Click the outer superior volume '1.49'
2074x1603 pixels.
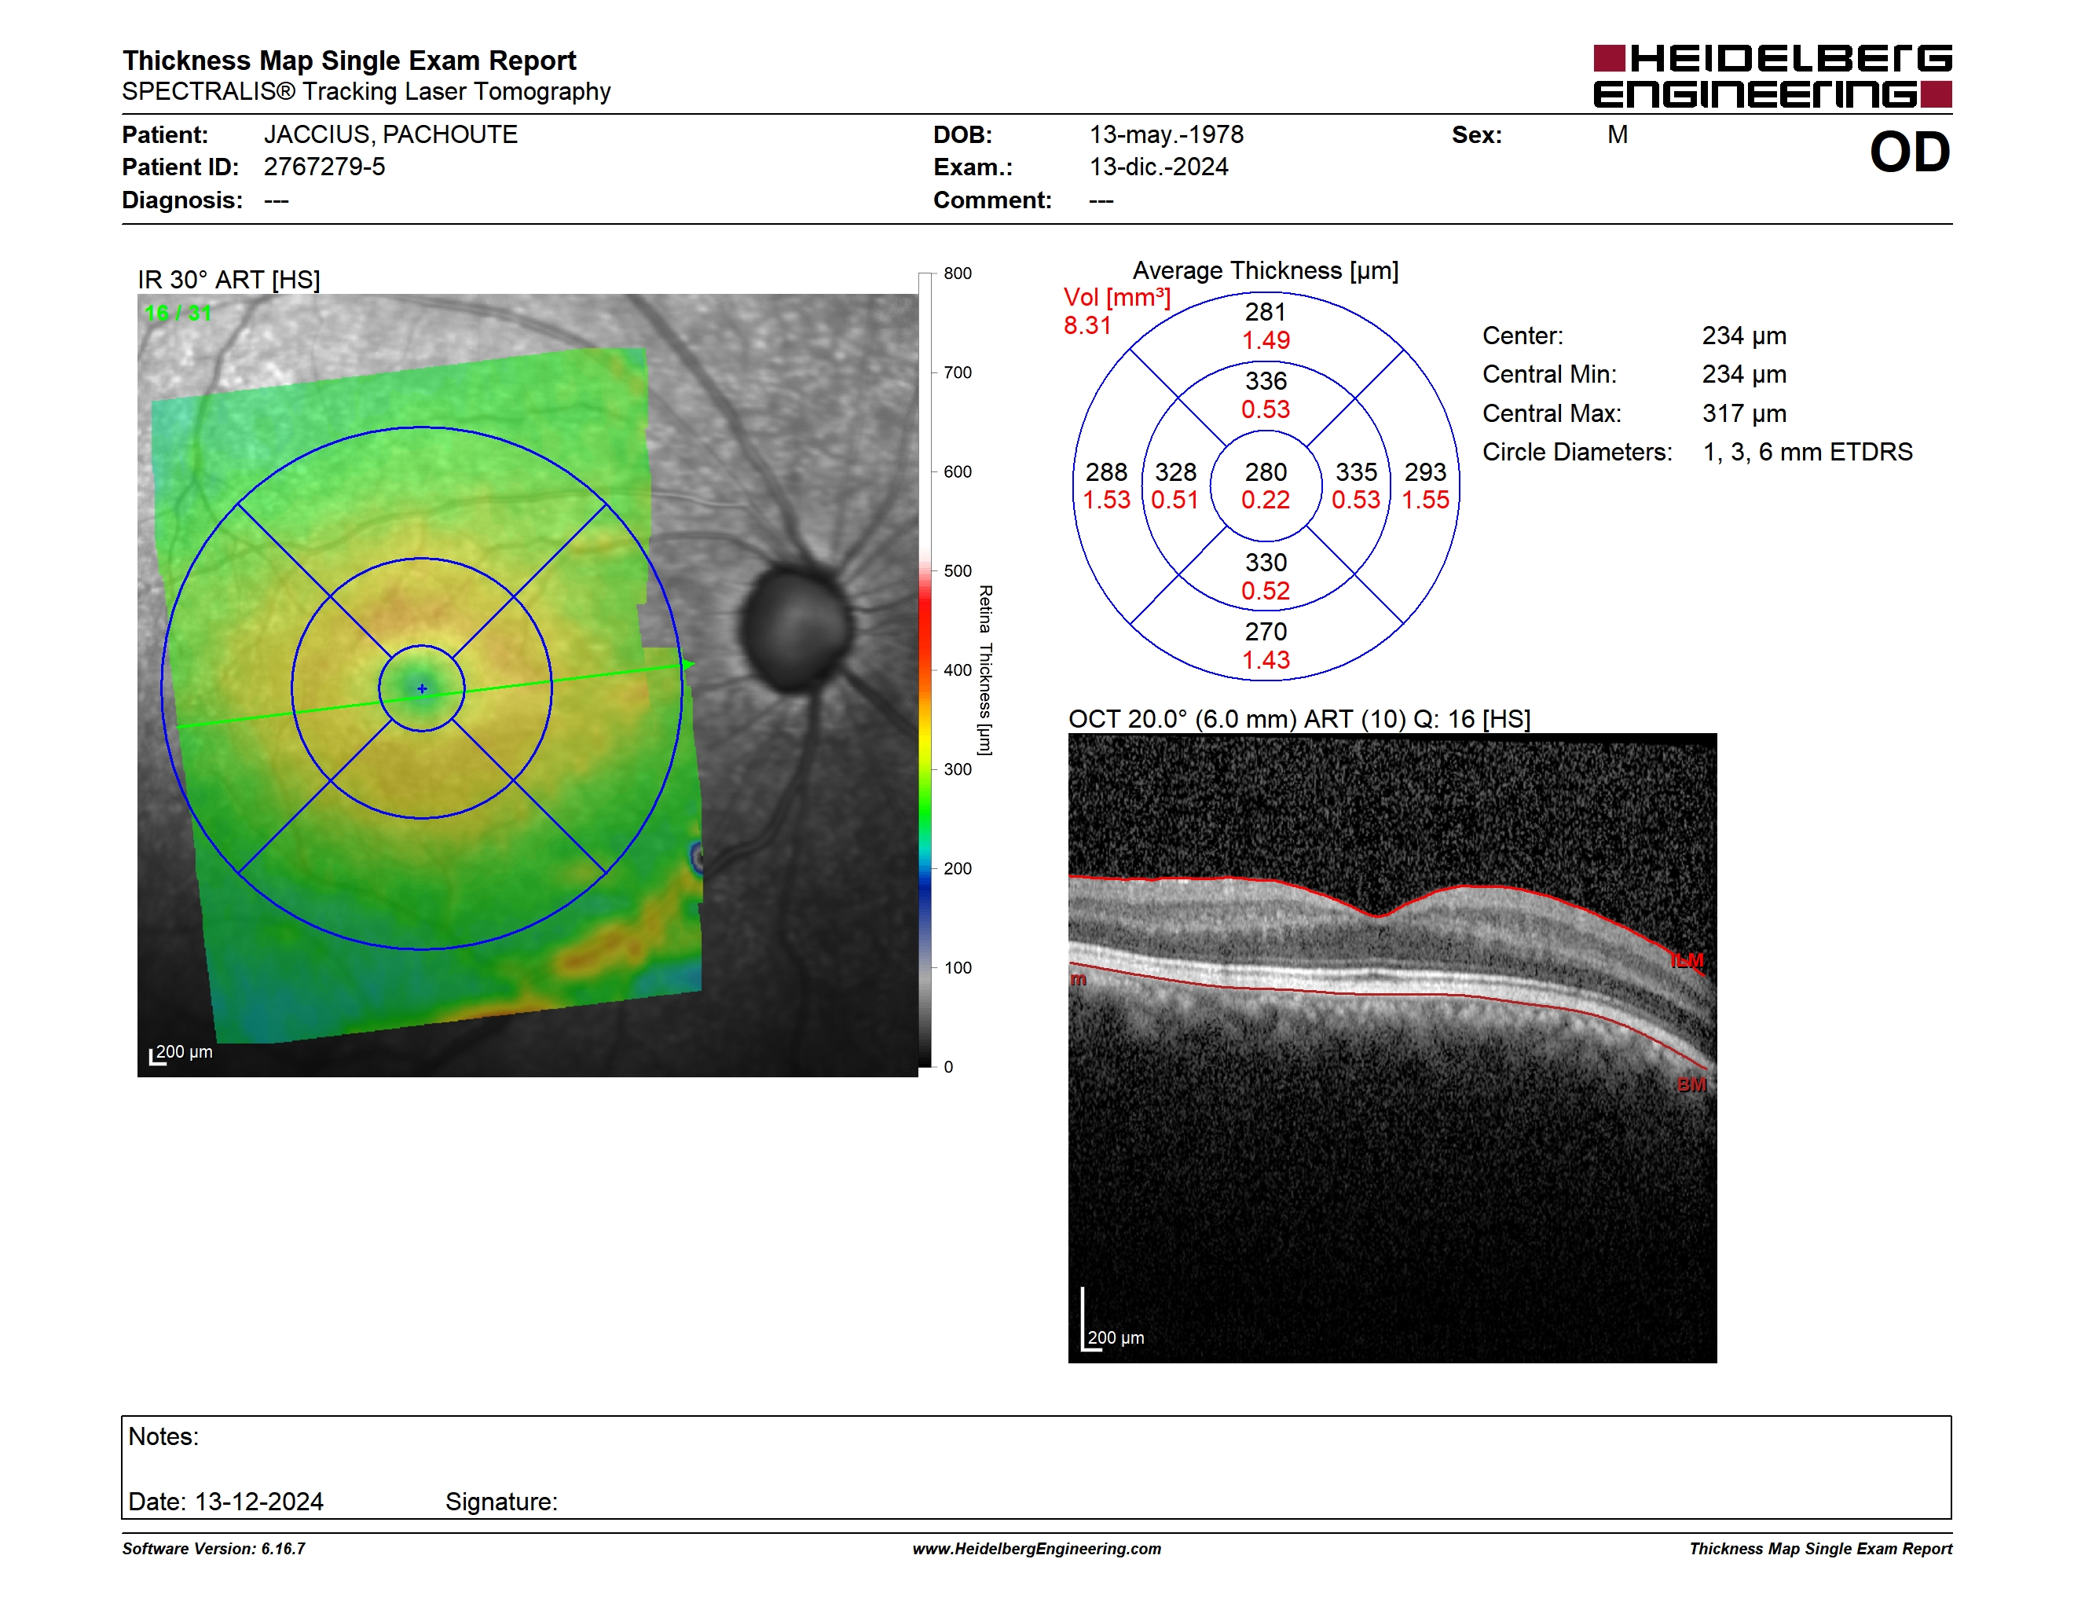pos(1266,340)
